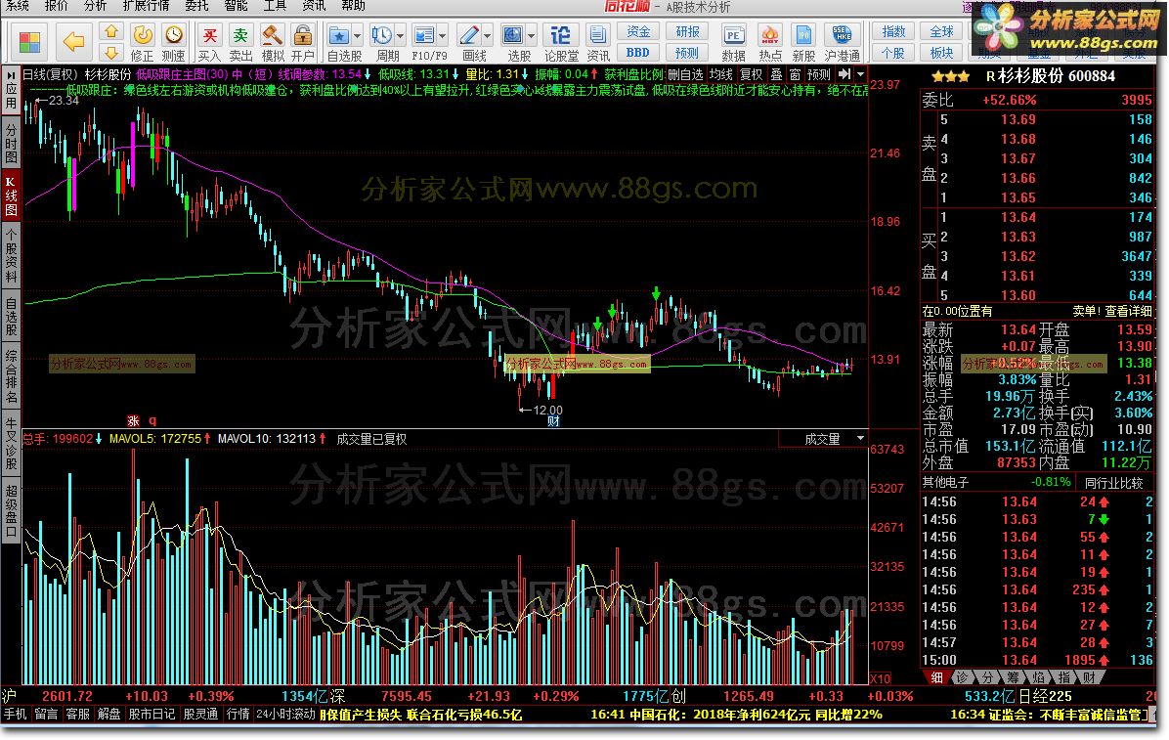The image size is (1169, 740).
Task: Switch to the 个股资料 side tab
Action: pos(11,256)
